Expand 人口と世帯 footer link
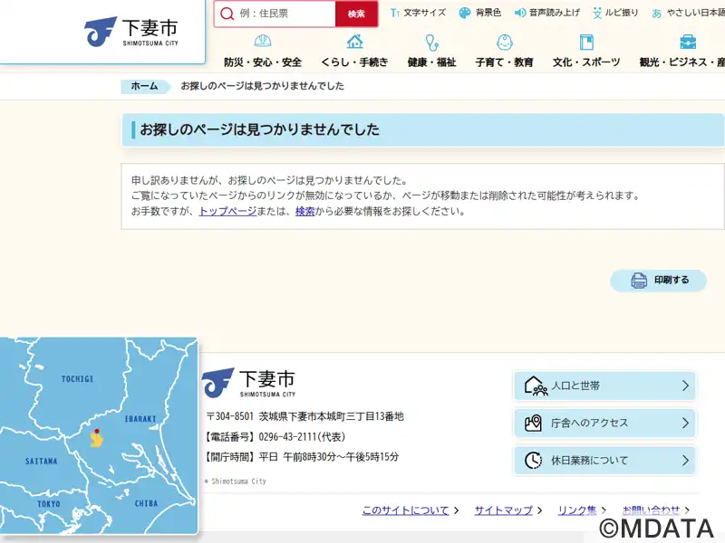Viewport: 725px width, 543px height. click(604, 386)
